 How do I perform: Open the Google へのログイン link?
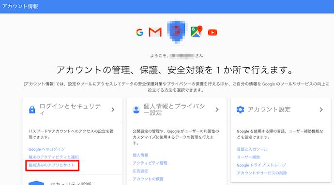46,149
